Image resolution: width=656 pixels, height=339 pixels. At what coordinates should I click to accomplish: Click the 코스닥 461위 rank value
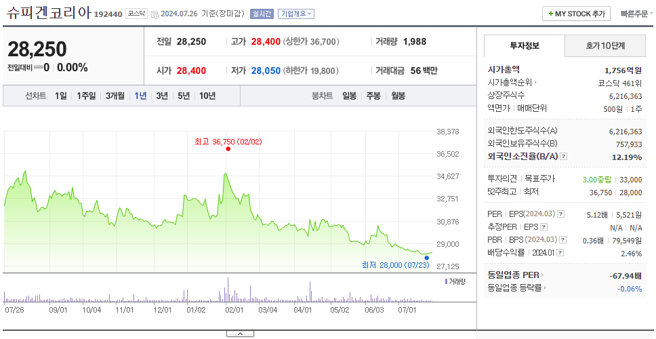pos(621,83)
